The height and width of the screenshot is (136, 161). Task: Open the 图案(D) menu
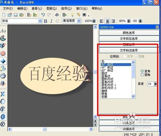pyautogui.click(x=52, y=9)
